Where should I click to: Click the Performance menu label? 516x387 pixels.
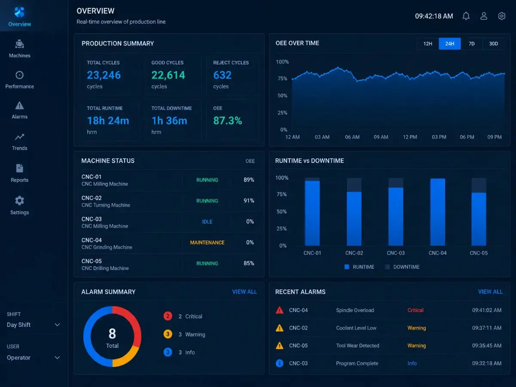[19, 86]
